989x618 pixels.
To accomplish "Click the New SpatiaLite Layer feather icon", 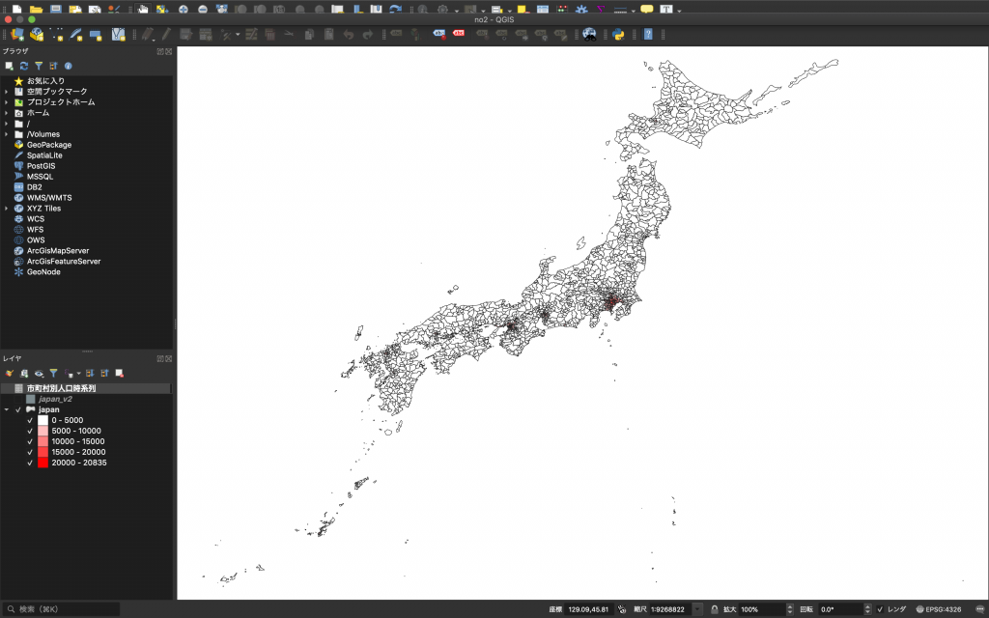I will [76, 34].
